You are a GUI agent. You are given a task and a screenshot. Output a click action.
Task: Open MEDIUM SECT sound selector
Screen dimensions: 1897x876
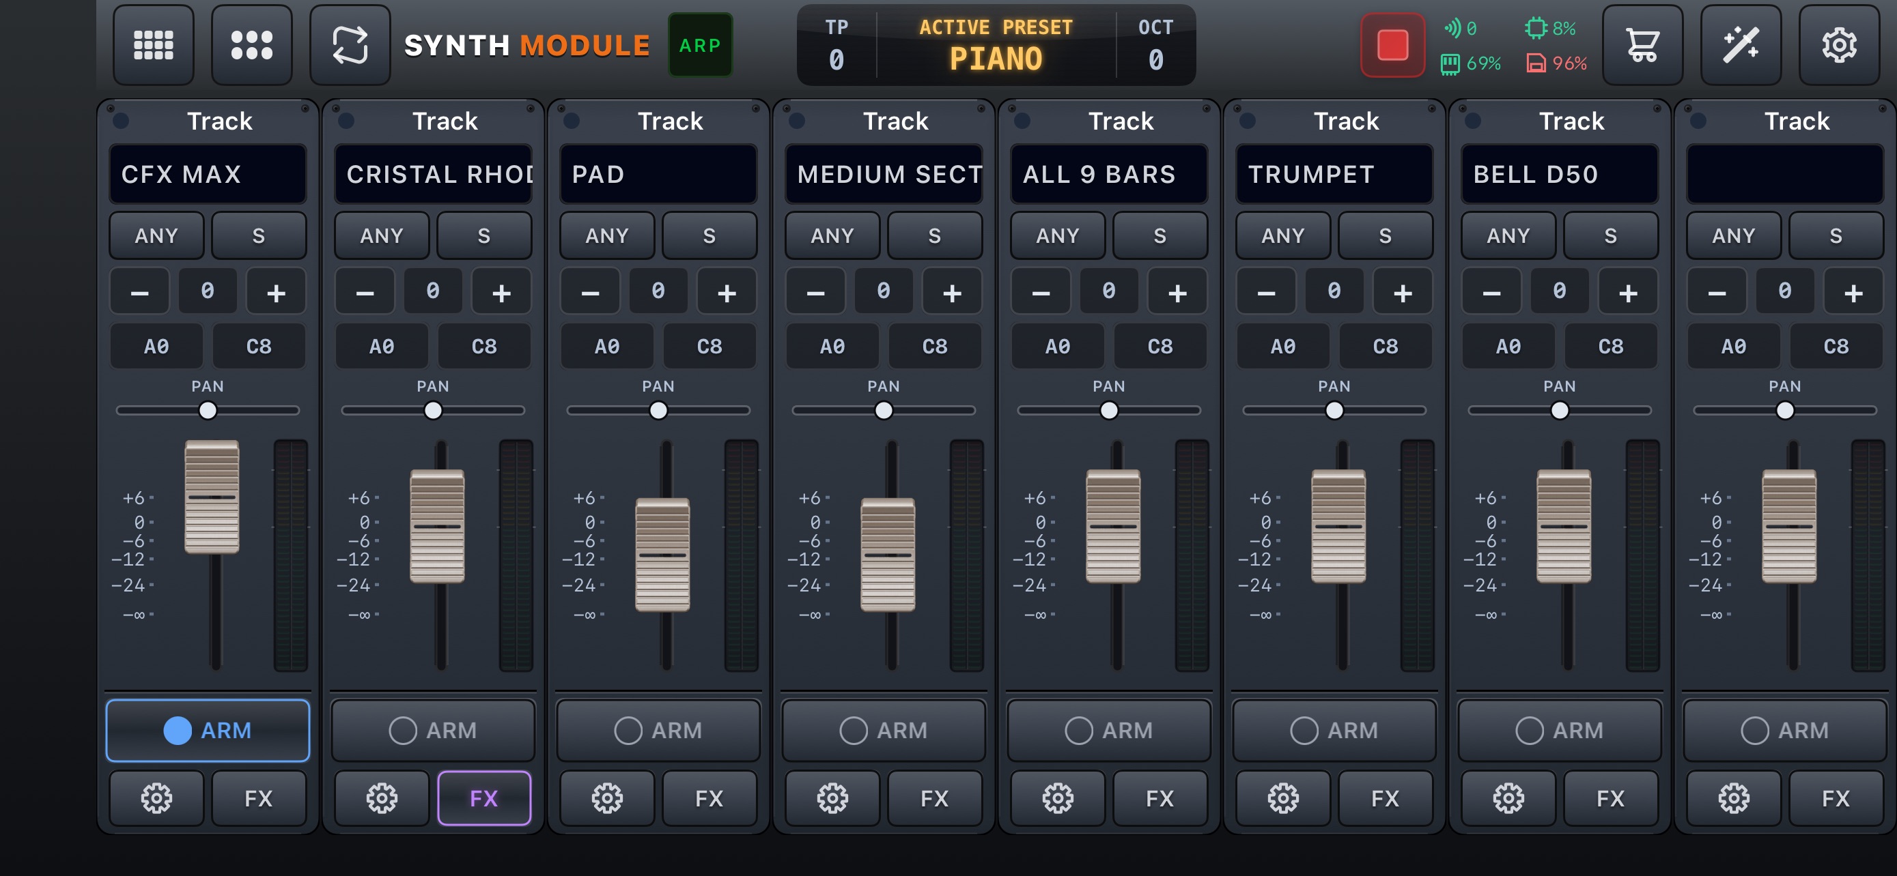coord(884,173)
